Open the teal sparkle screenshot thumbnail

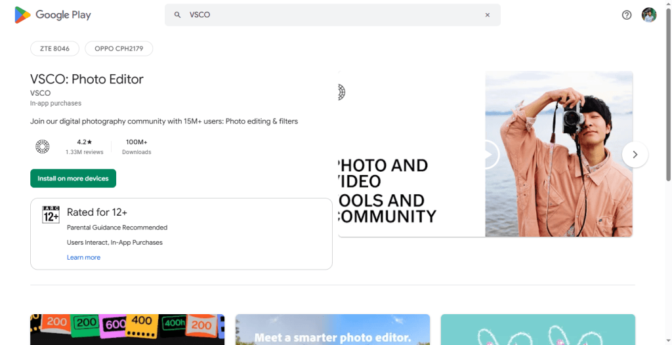(538, 329)
